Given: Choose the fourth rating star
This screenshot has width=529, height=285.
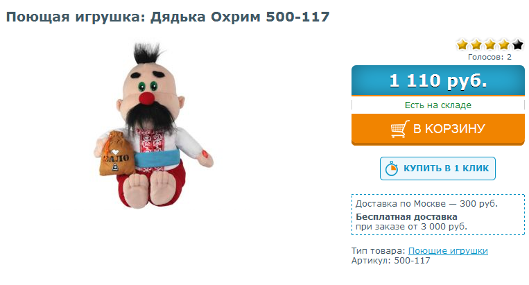Looking at the screenshot, I should pos(504,44).
